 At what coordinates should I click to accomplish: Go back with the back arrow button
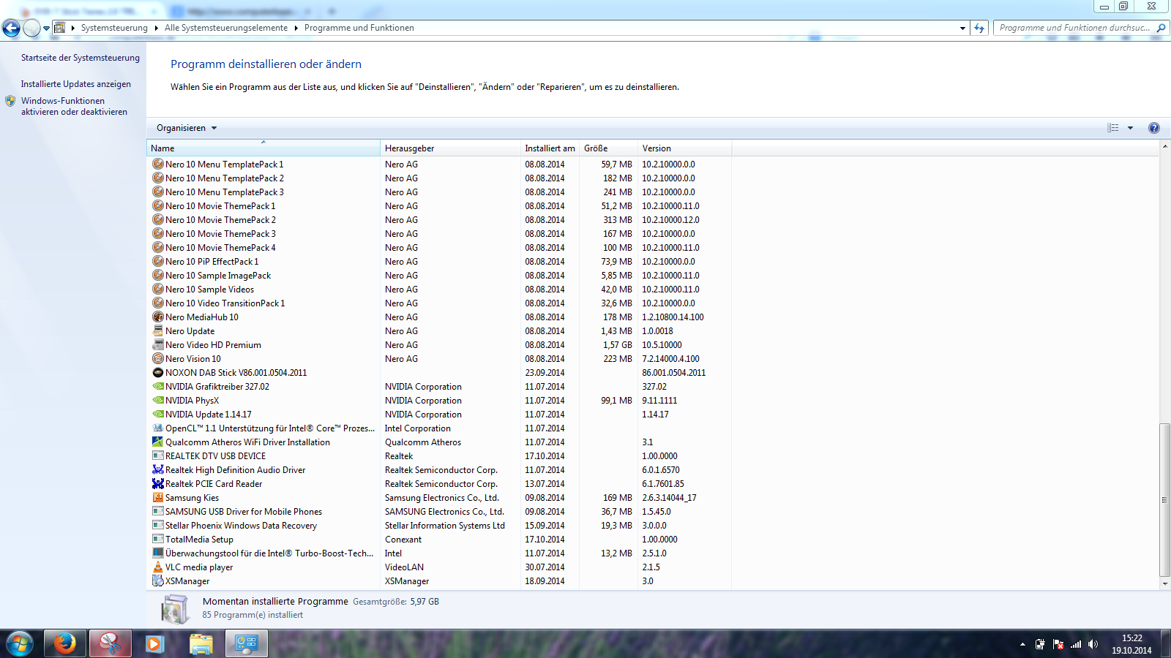pyautogui.click(x=11, y=28)
